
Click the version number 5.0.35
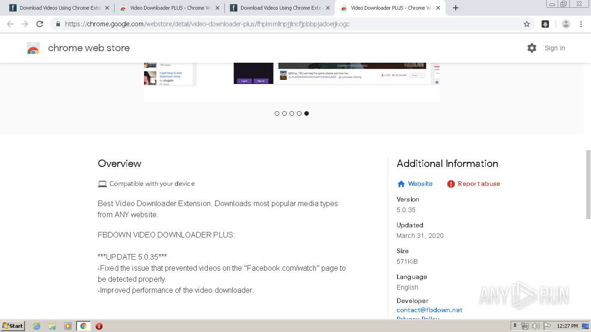[406, 210]
